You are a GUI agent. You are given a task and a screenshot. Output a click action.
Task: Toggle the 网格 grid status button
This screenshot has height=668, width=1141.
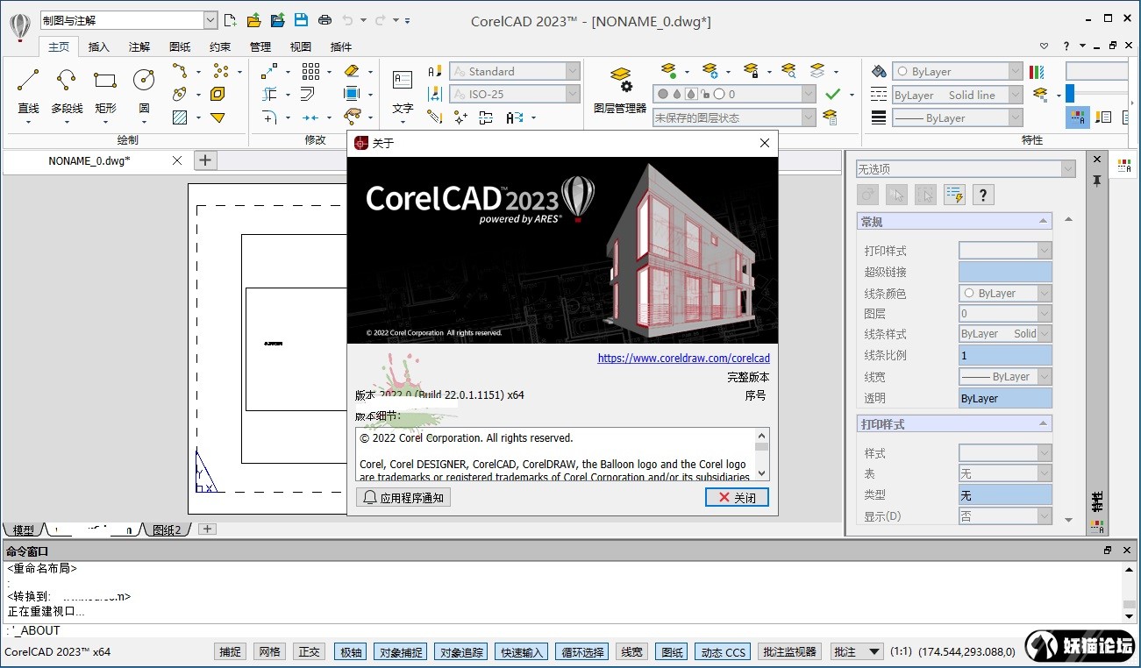point(270,651)
